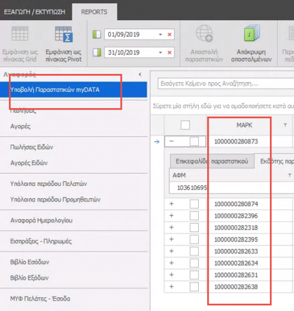The height and width of the screenshot is (311, 294).
Task: Expand row 1000000282395 details
Action: tap(172, 239)
